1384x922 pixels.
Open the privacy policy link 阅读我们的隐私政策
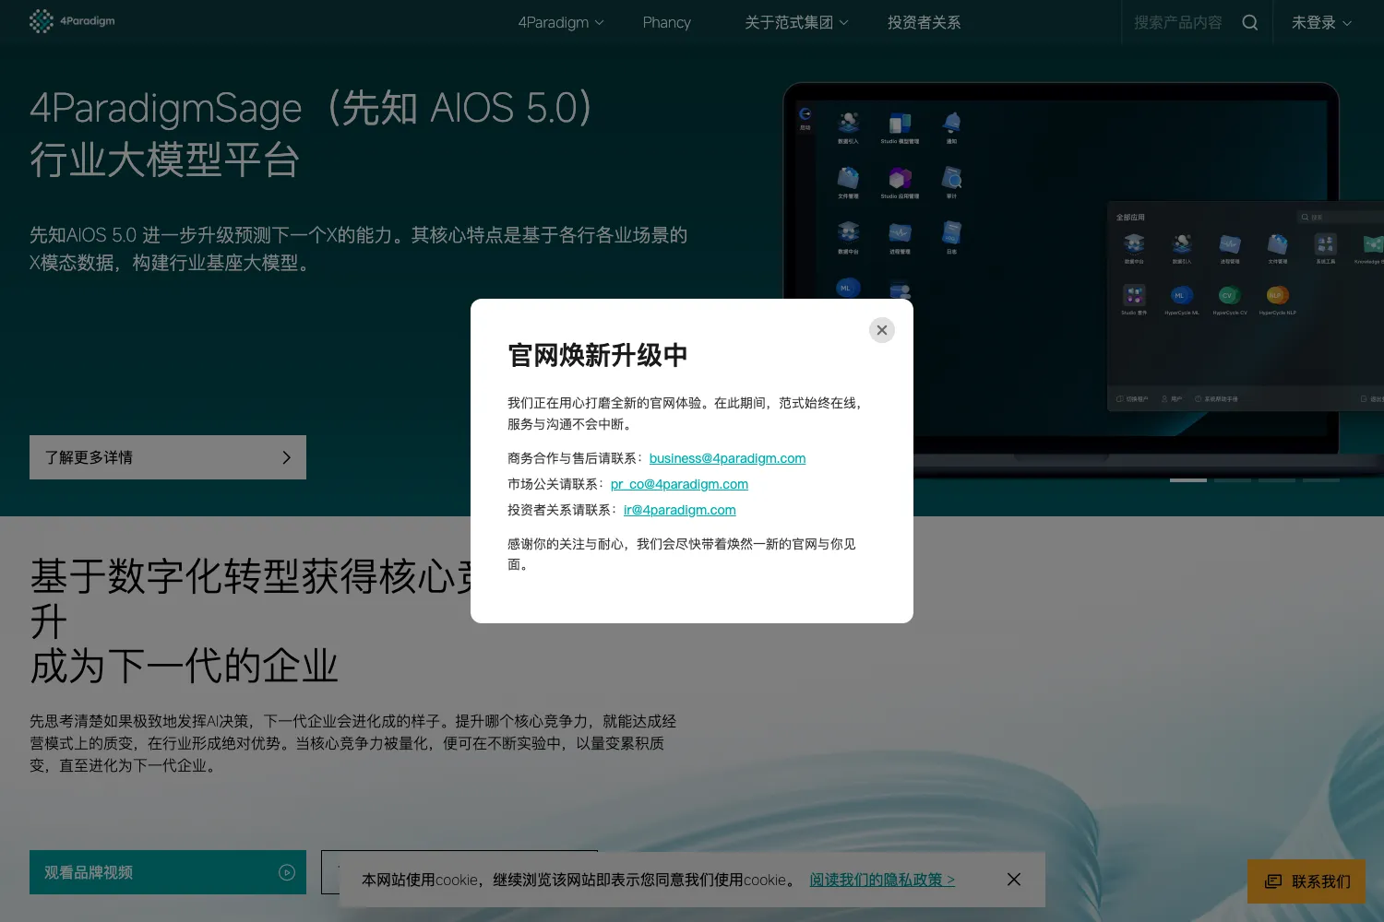point(882,880)
